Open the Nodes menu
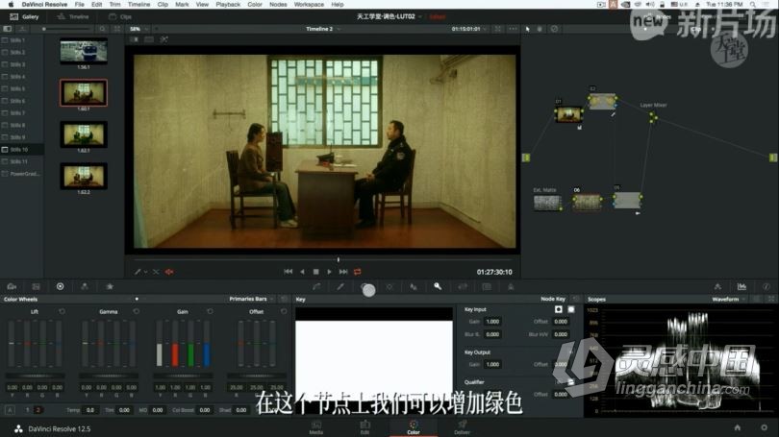Screen dimensions: 779x437 coord(278,5)
